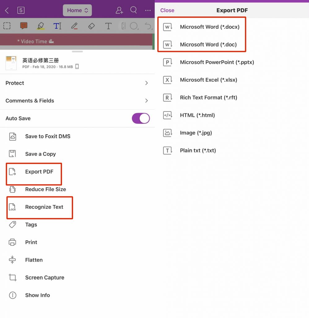The image size is (309, 318).
Task: Tap the HTML code file icon
Action: coord(168,115)
